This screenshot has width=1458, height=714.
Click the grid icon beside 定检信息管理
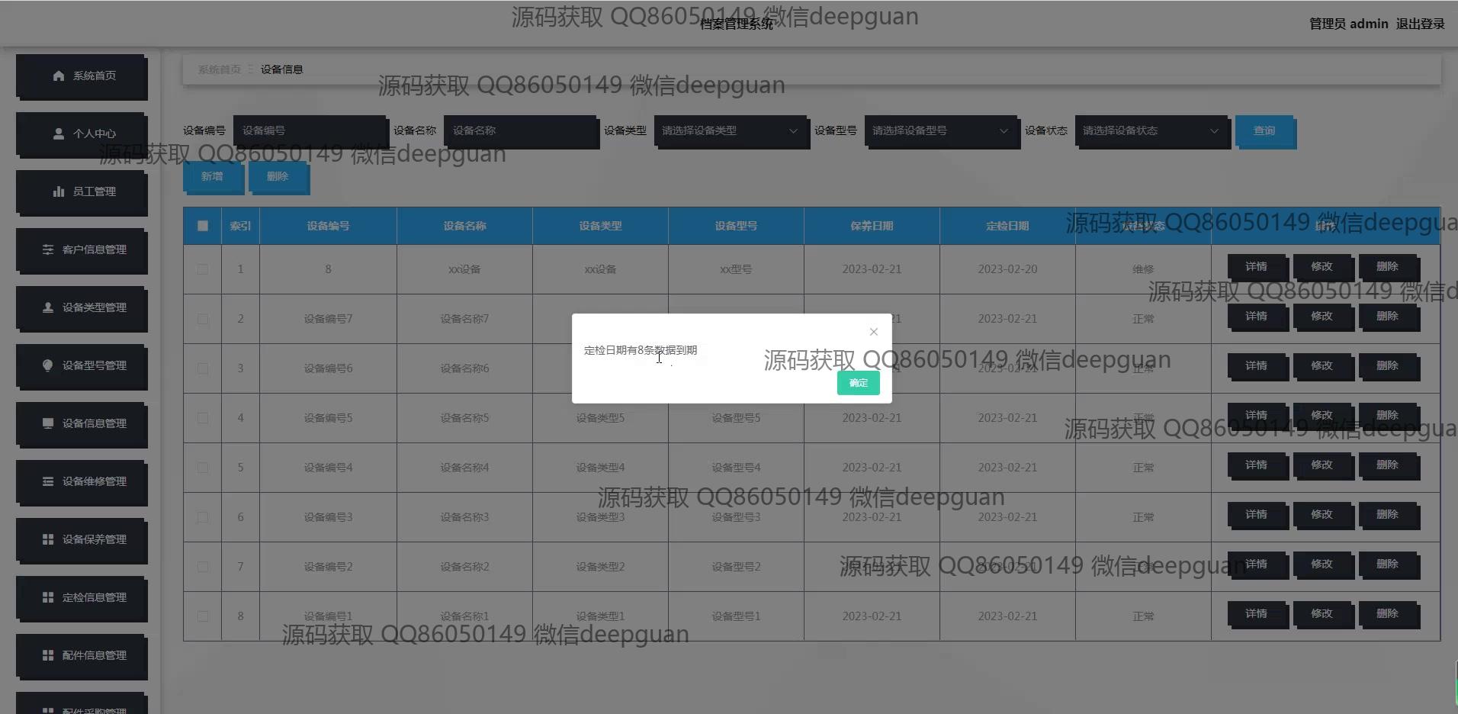point(48,597)
